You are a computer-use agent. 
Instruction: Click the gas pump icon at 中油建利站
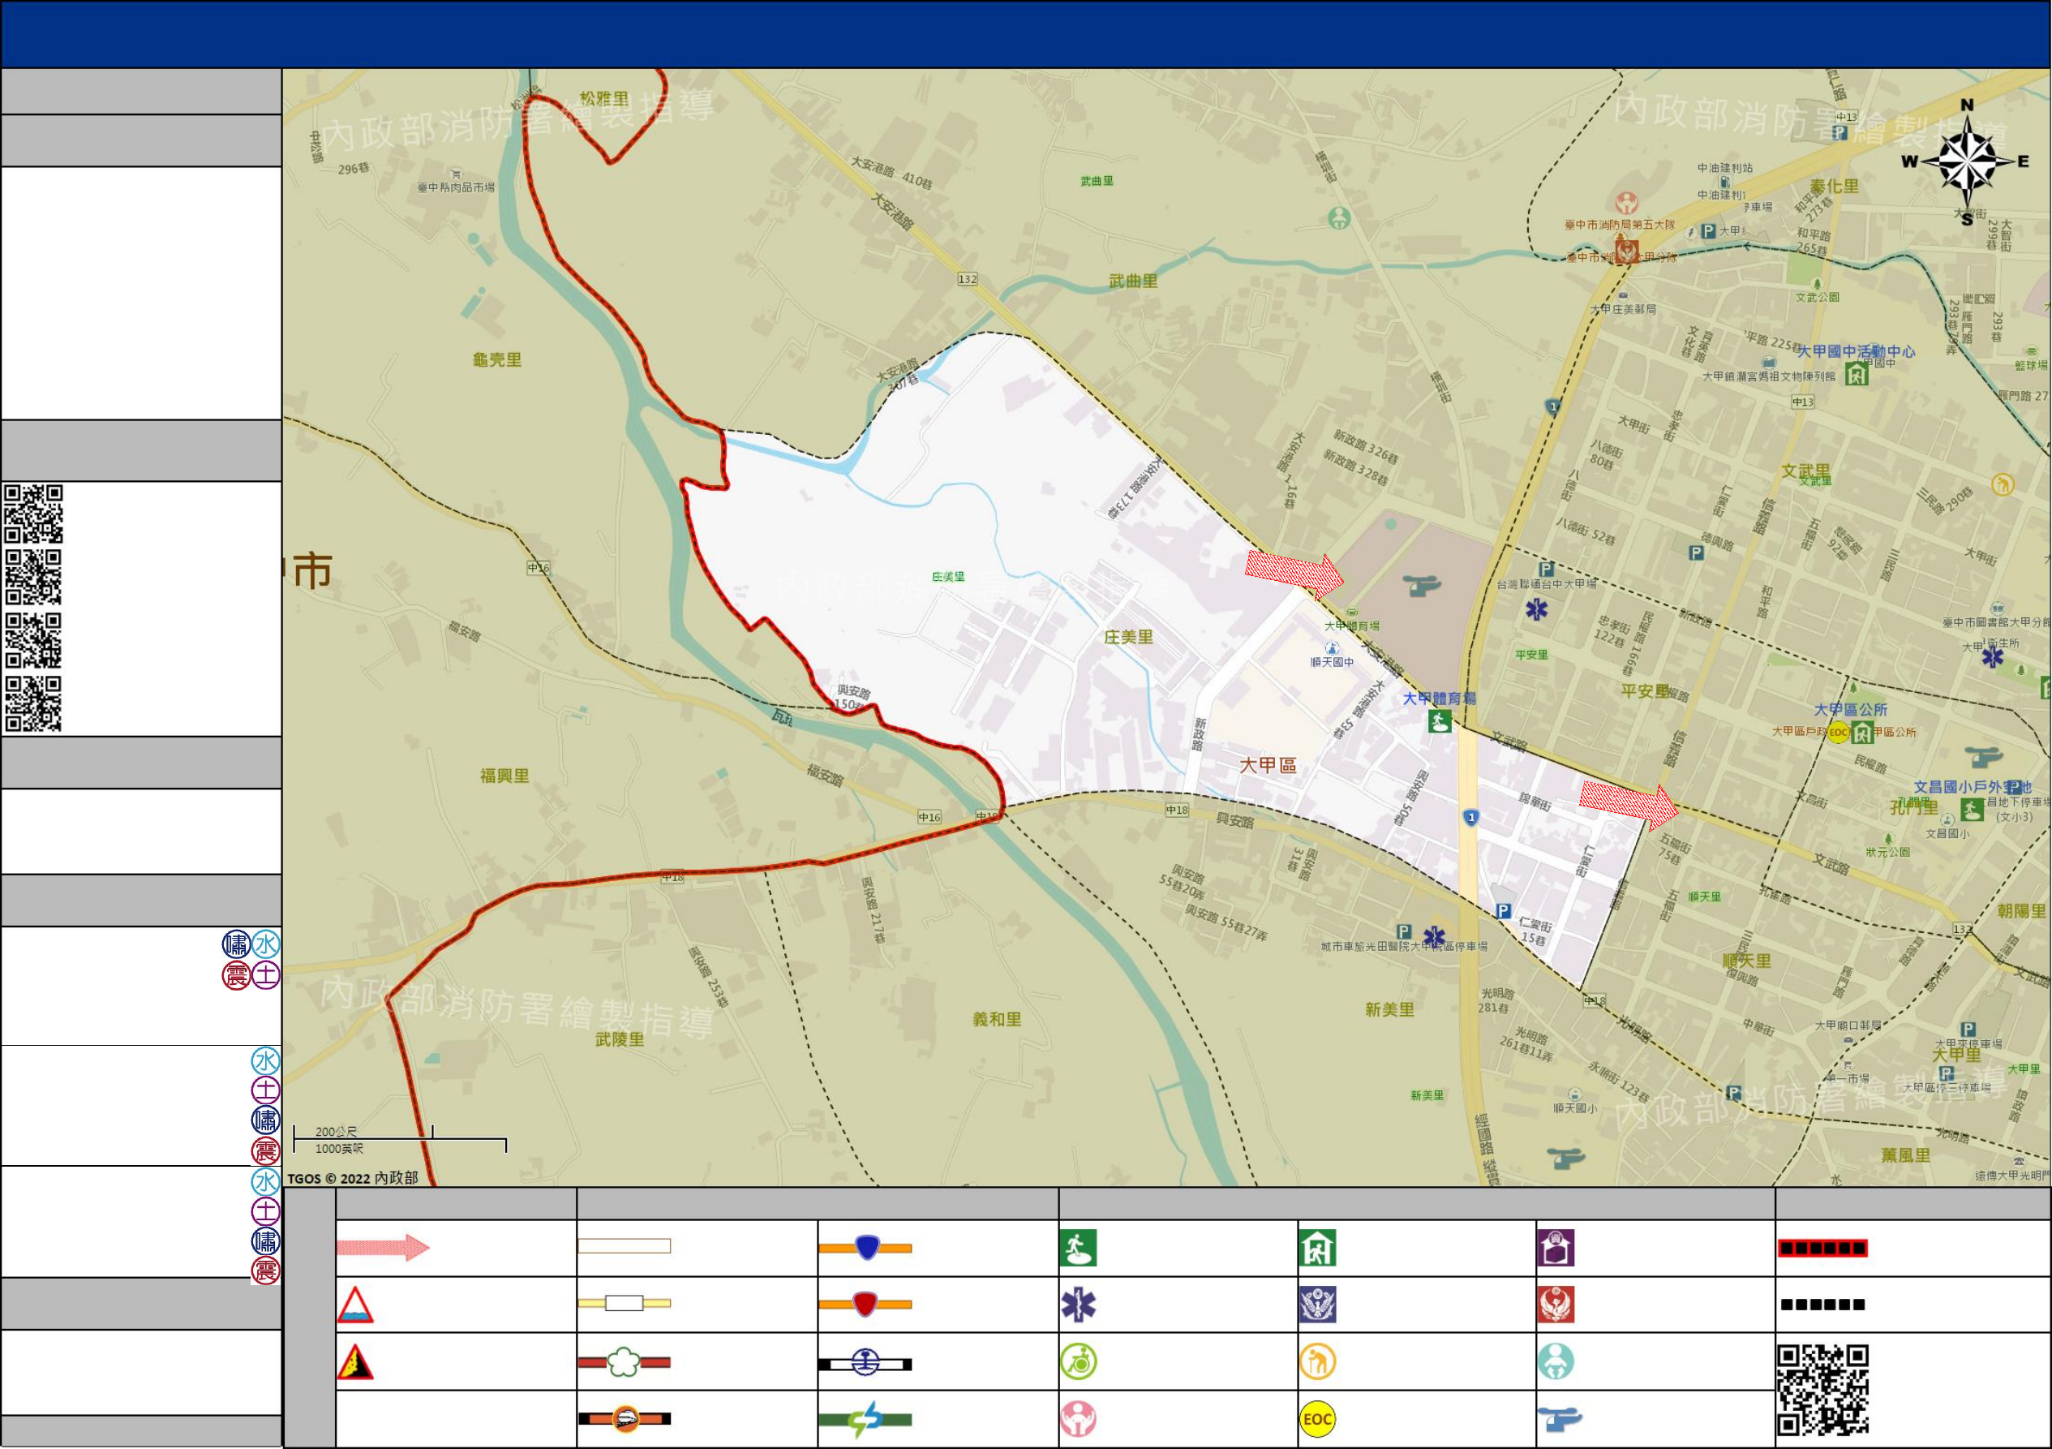click(x=1725, y=182)
